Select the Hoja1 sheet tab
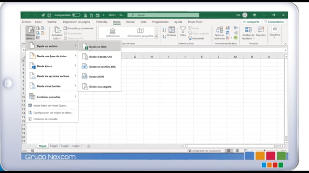The width and height of the screenshot is (309, 173). (x=76, y=146)
